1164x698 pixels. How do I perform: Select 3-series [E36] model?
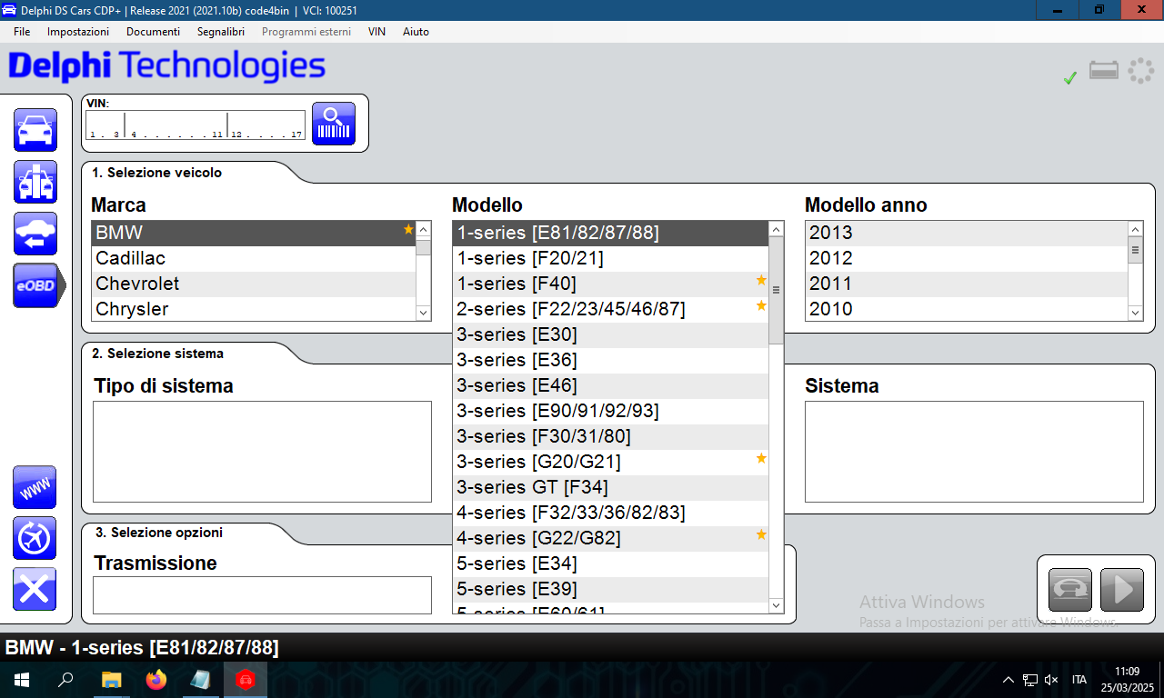(x=611, y=361)
